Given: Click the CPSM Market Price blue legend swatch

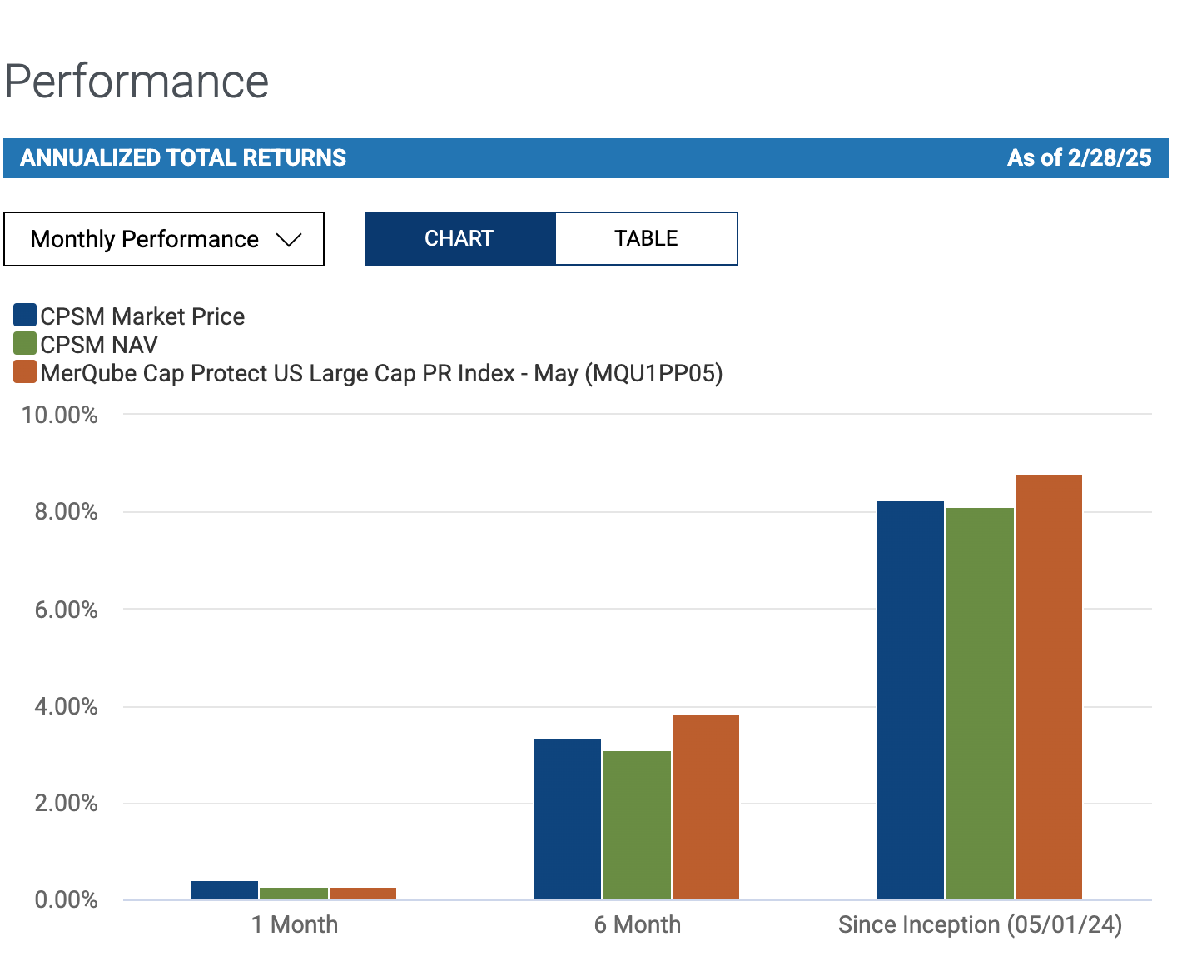Looking at the screenshot, I should click(25, 316).
